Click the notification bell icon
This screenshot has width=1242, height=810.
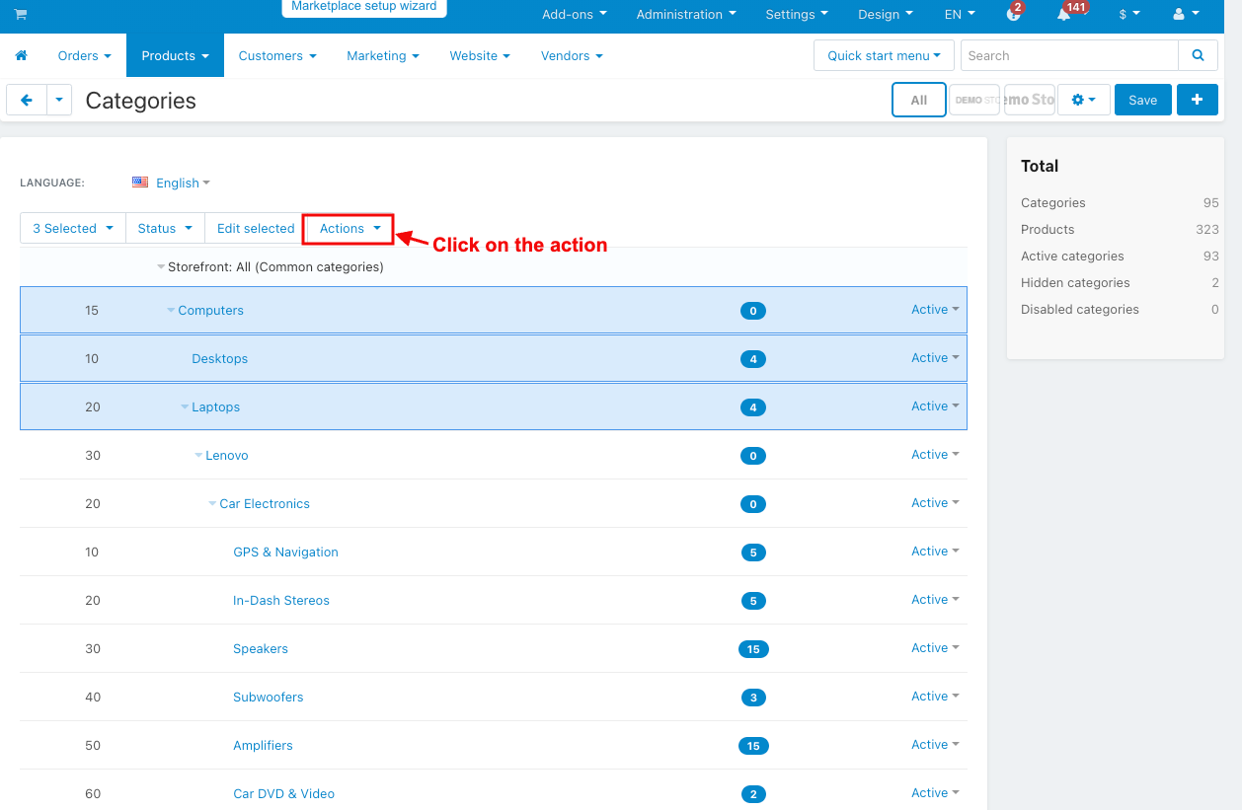point(1063,15)
